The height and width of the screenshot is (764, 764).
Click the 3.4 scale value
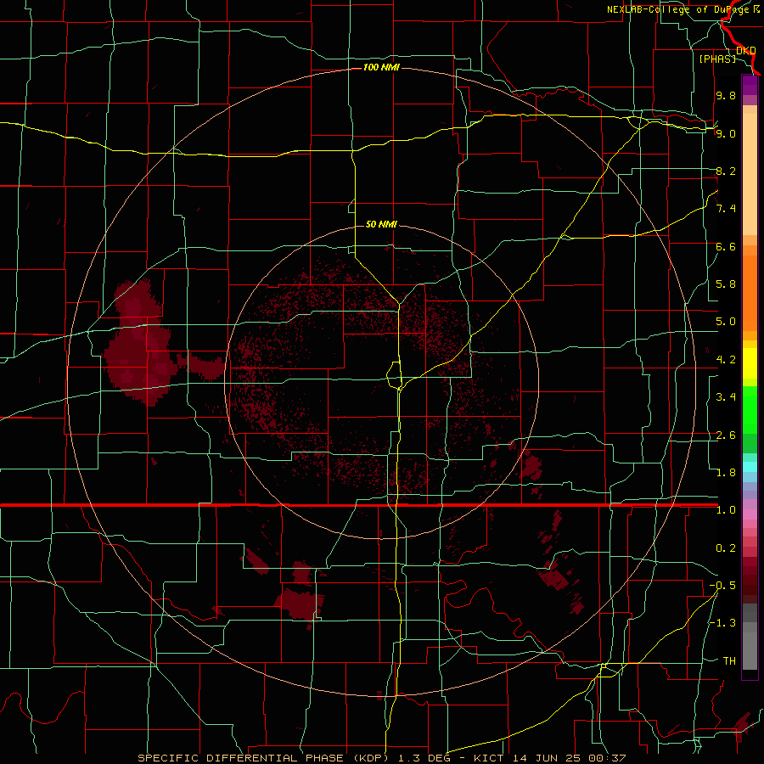(726, 397)
